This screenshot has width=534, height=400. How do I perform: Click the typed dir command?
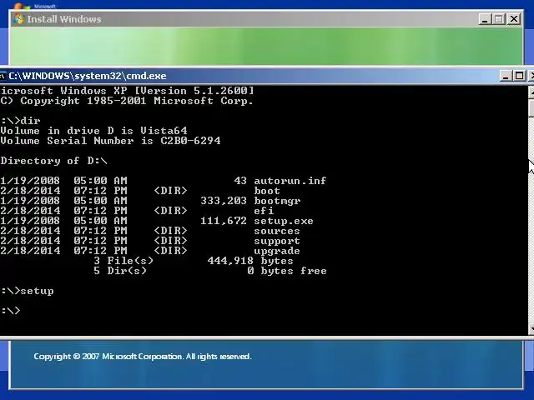30,121
